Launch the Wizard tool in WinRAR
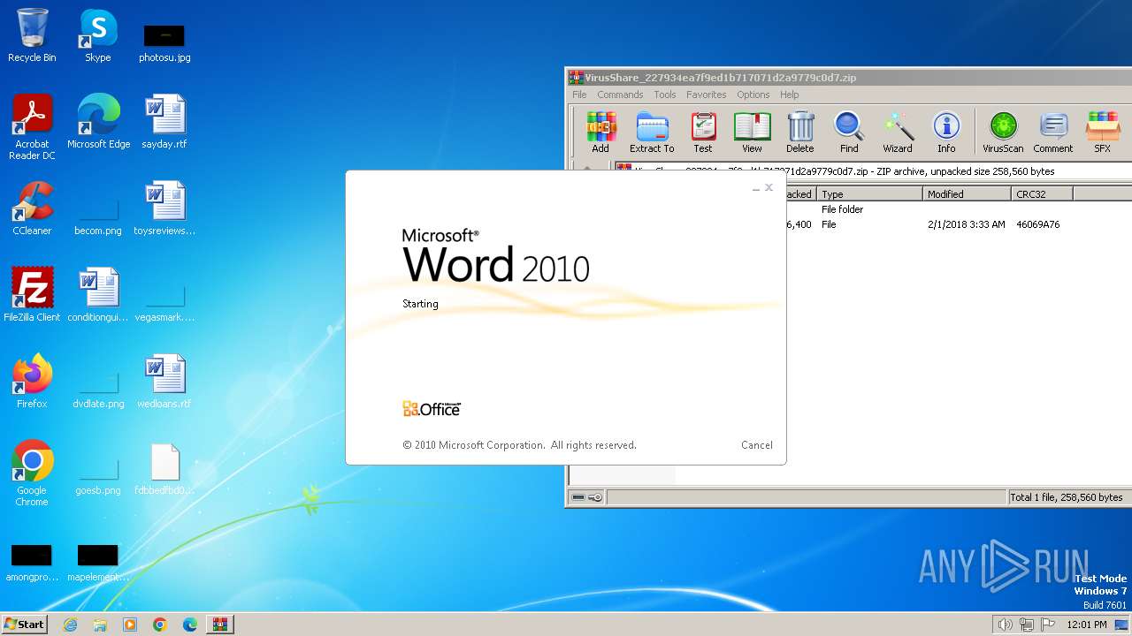 (x=898, y=132)
